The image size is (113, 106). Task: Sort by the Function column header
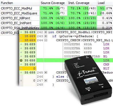coord(20,3)
